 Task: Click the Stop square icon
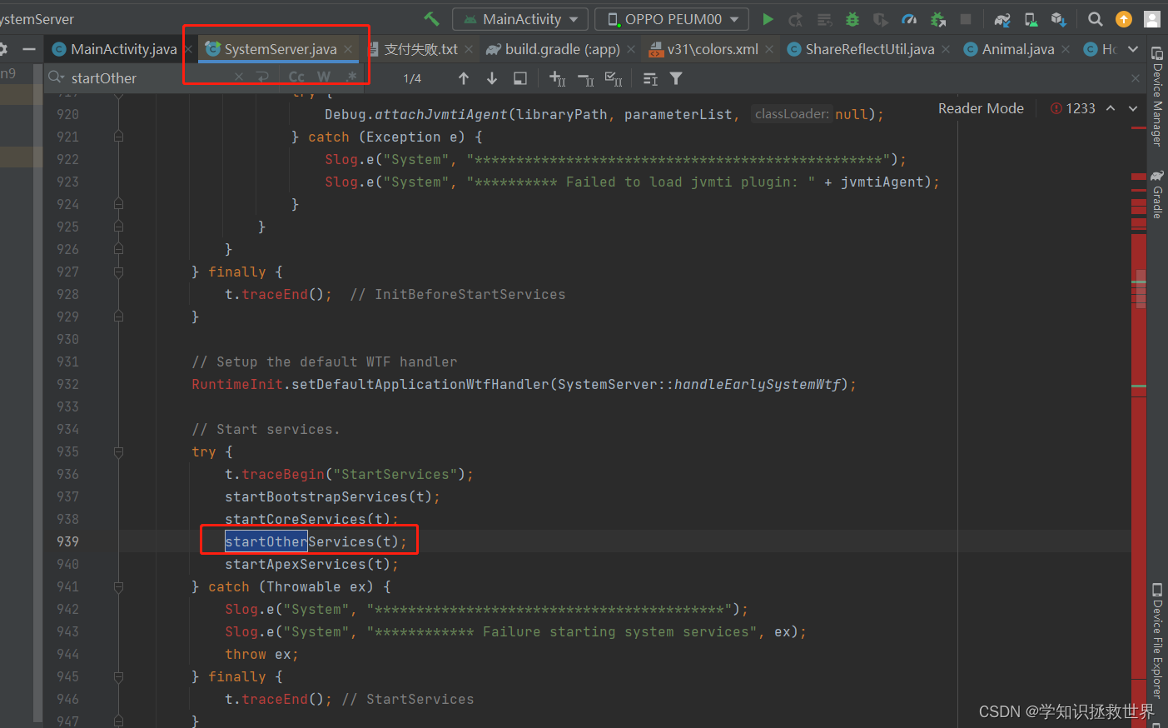tap(966, 18)
